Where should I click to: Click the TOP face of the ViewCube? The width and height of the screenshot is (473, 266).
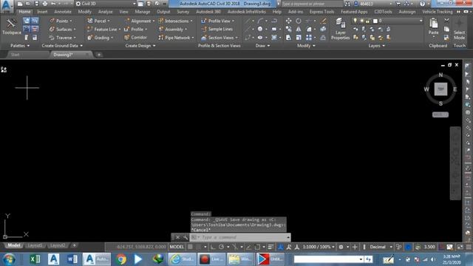tap(440, 89)
